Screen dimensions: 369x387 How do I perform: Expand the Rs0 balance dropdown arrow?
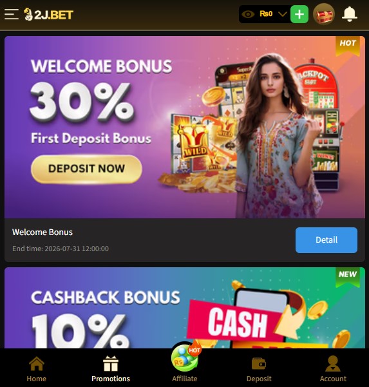click(x=282, y=14)
